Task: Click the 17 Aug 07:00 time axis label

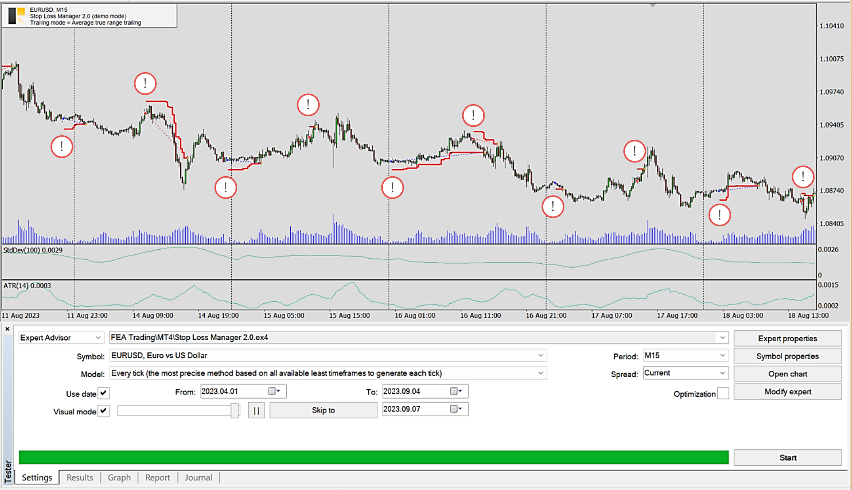Action: click(x=612, y=316)
